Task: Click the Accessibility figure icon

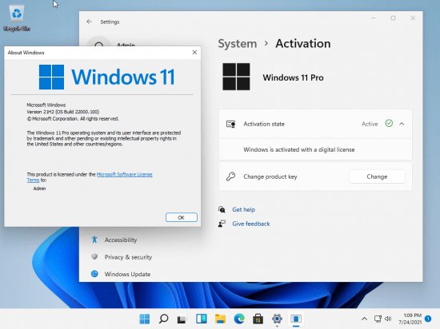Action: click(x=94, y=240)
